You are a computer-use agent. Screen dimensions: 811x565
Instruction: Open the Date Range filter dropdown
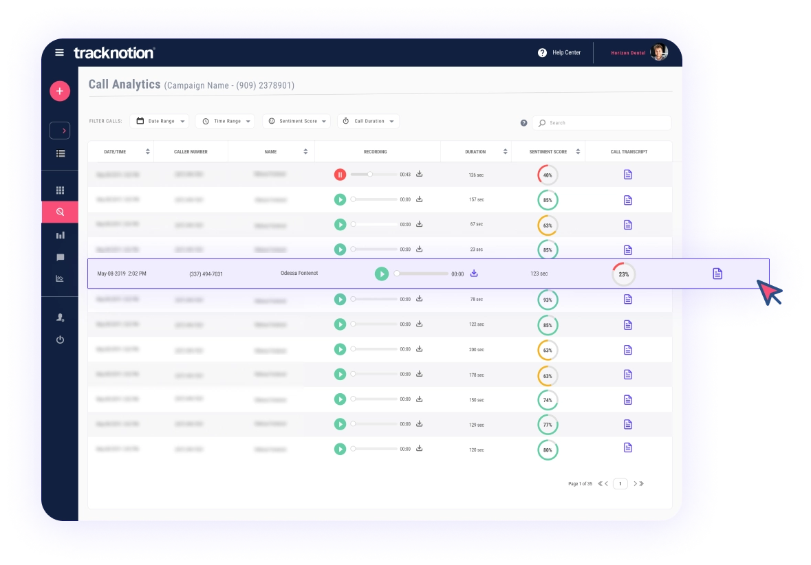(x=159, y=120)
